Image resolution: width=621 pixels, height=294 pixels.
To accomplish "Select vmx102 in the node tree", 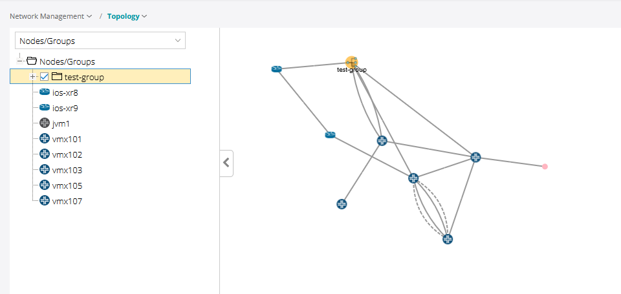I will tap(67, 154).
